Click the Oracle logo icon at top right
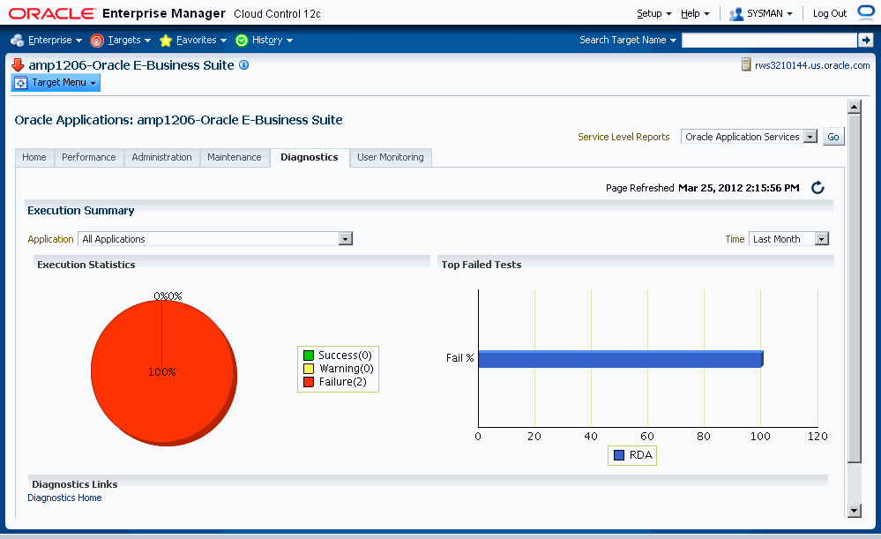The height and width of the screenshot is (539, 881). [x=866, y=13]
